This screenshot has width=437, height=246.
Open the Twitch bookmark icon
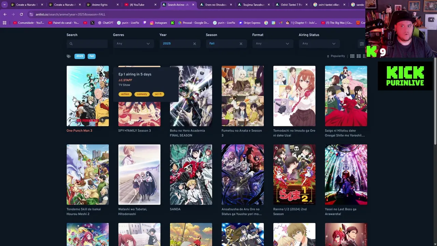[x=145, y=23]
